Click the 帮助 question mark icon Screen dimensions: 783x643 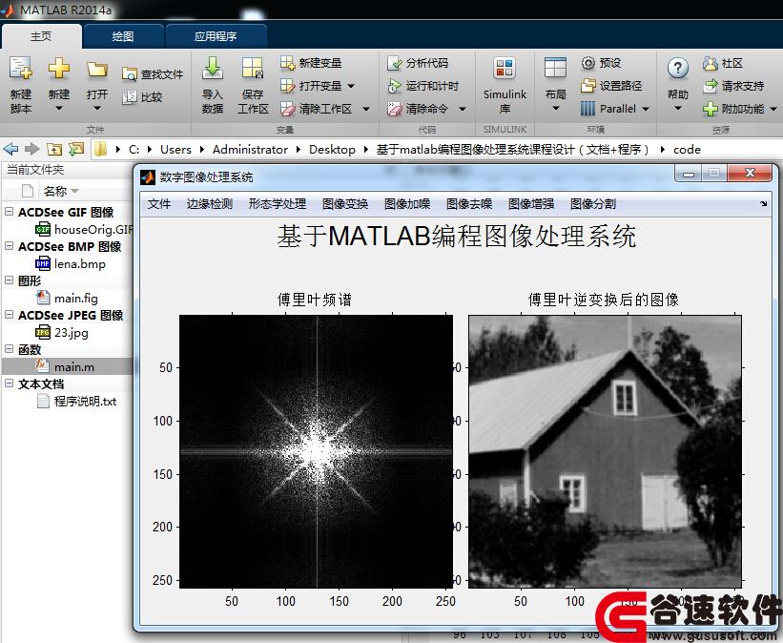(x=678, y=68)
